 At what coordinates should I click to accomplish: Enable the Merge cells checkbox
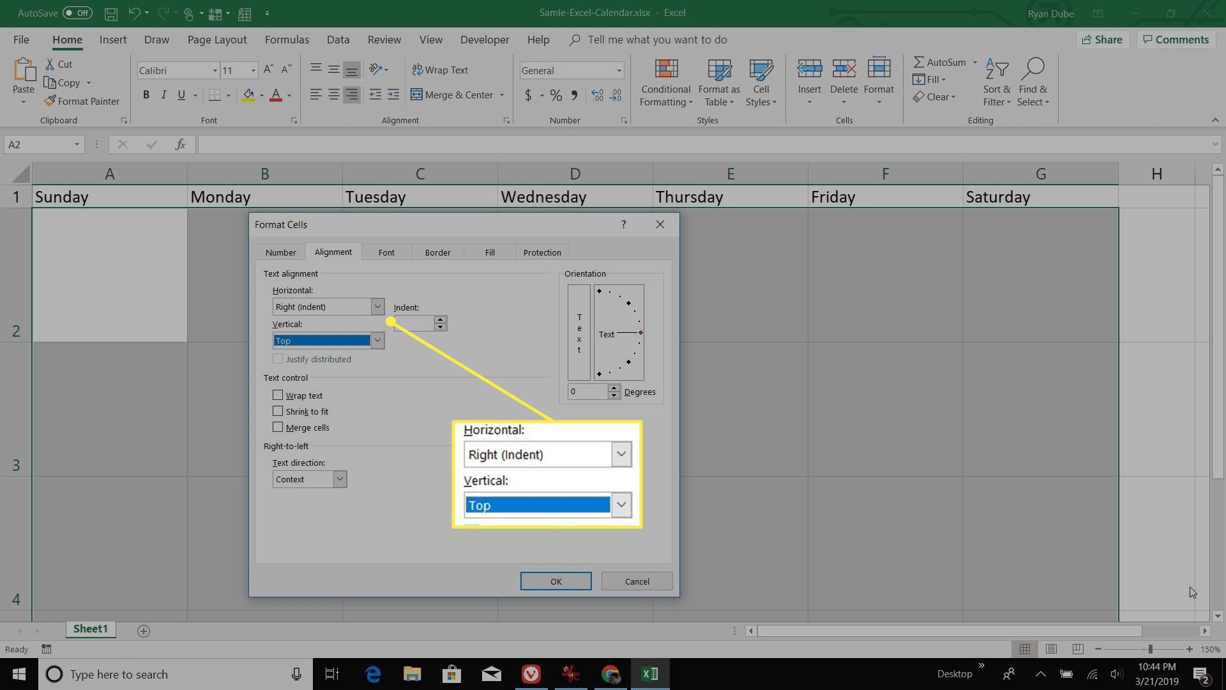coord(278,427)
